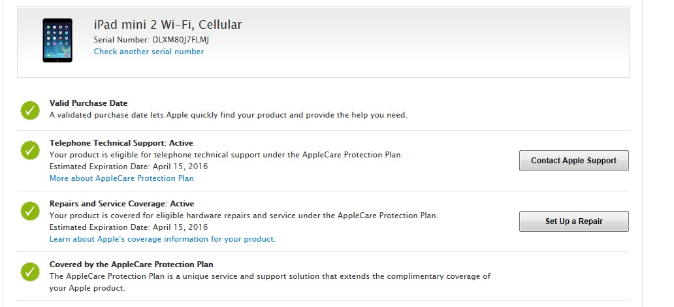
Task: Click the Valid Purchase Date heading
Action: point(89,103)
